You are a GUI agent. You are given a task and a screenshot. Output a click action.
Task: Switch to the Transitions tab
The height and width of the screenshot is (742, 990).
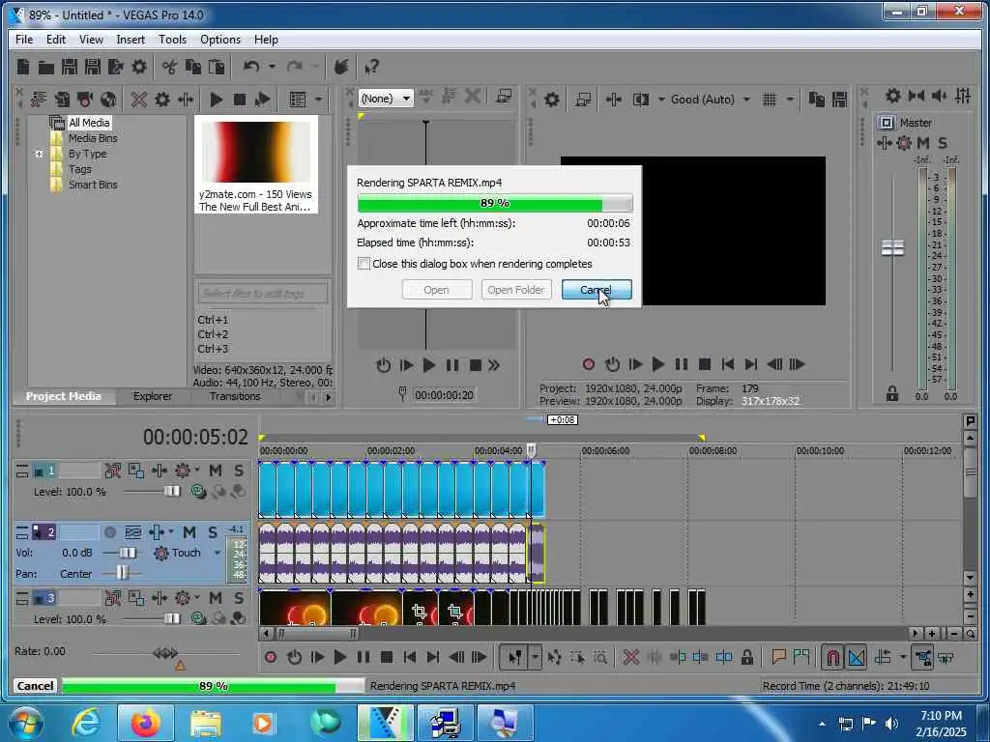click(235, 396)
